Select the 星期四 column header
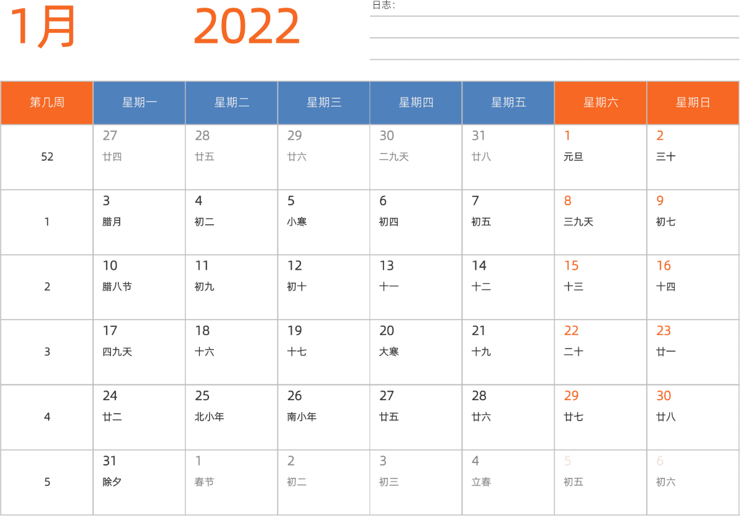The width and height of the screenshot is (740, 516). (416, 103)
